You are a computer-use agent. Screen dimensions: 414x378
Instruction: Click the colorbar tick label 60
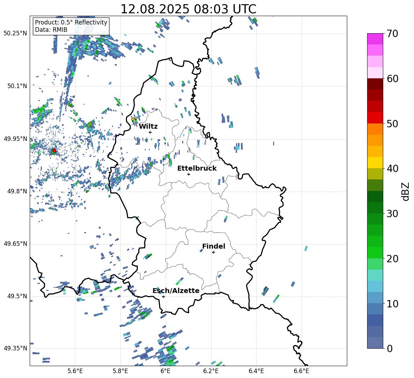(x=393, y=79)
